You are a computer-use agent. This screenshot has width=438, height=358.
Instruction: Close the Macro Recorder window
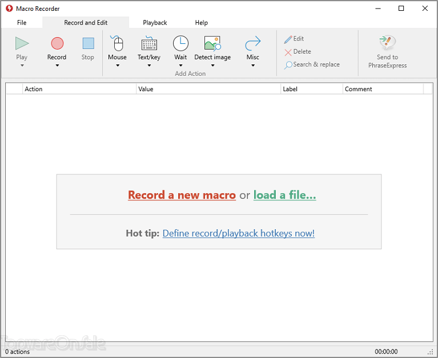click(x=425, y=9)
